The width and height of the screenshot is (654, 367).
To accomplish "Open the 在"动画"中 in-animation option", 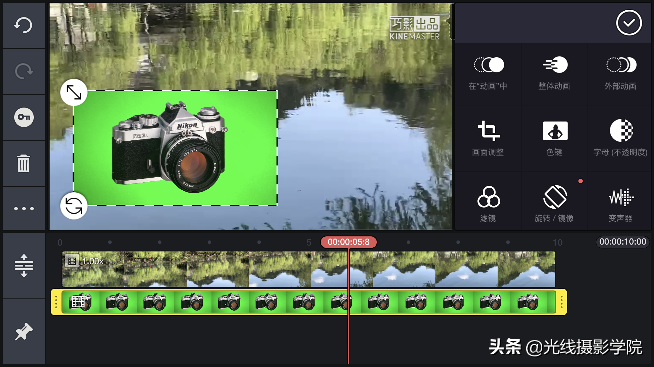I will pos(488,74).
